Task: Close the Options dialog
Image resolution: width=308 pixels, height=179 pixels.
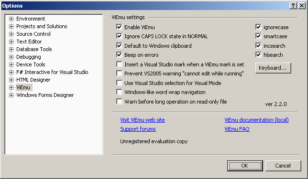Action: pos(302,6)
